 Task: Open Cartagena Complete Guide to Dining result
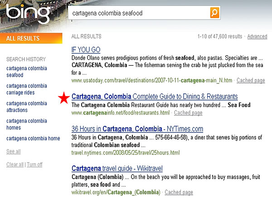154,97
